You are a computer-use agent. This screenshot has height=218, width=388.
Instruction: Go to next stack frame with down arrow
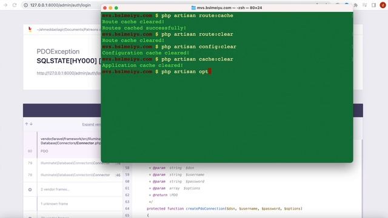tap(31, 124)
